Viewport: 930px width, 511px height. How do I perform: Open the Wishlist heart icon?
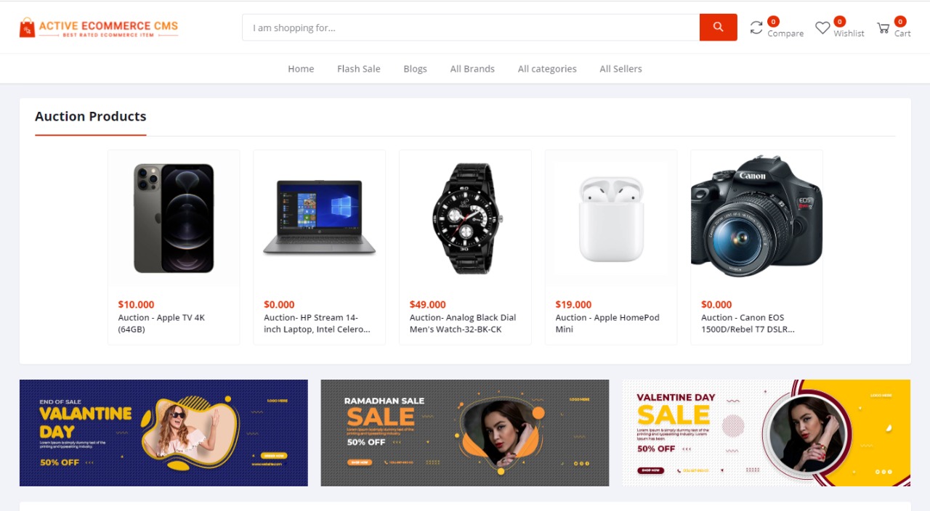[822, 28]
